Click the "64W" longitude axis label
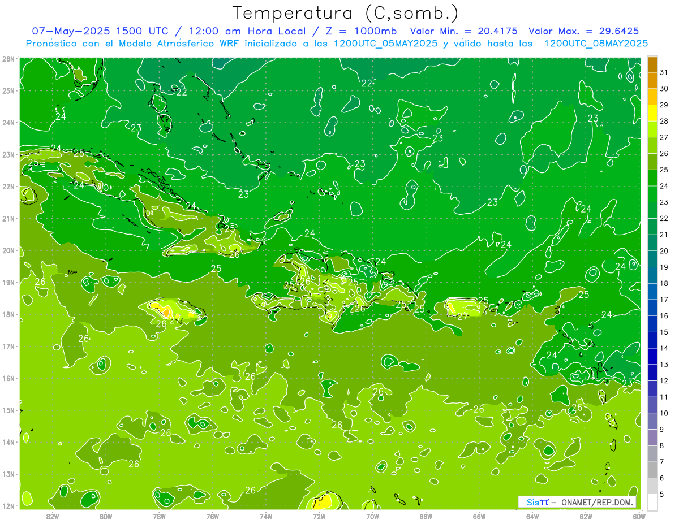This screenshot has width=679, height=524. coord(532,516)
